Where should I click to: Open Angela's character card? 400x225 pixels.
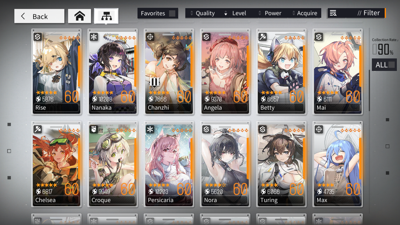[225, 72]
